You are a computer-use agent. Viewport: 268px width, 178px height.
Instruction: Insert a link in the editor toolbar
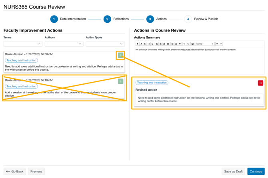point(184,44)
